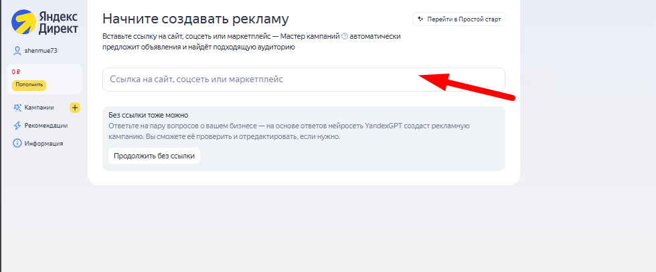Click the Начните создавать рекламу heading
The width and height of the screenshot is (656, 272).
(195, 19)
